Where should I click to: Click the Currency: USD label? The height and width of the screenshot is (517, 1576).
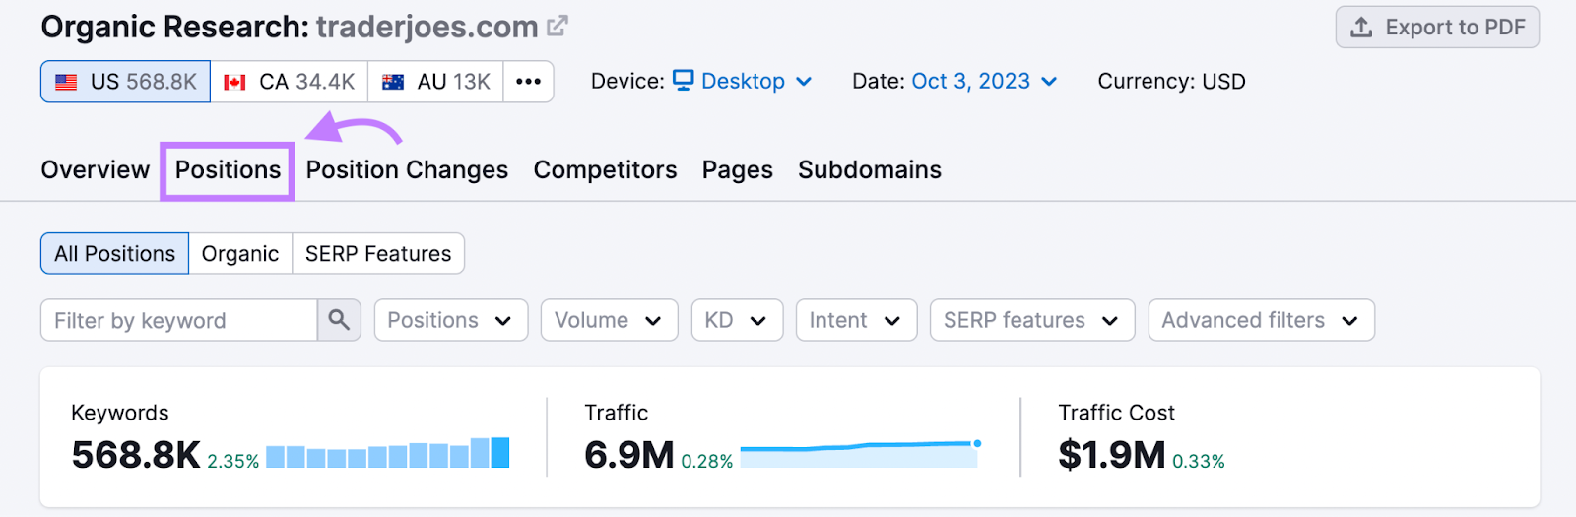[x=1171, y=82]
